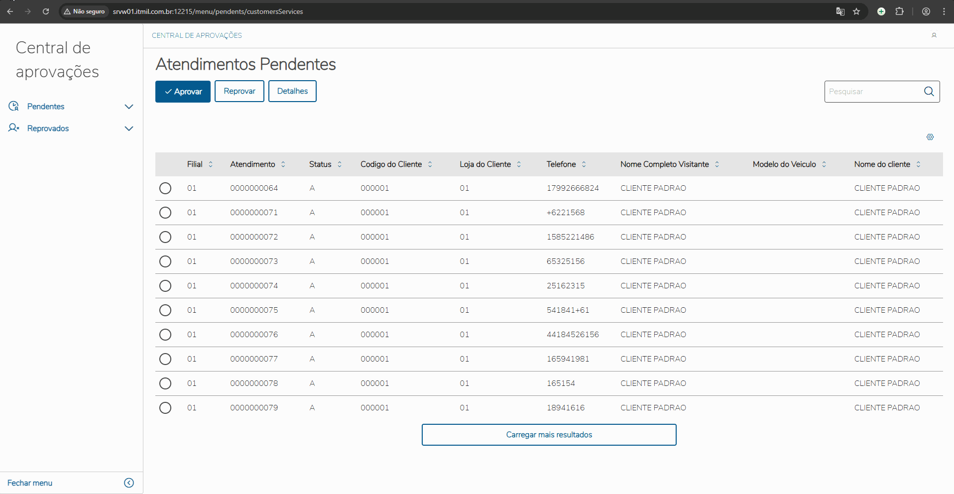This screenshot has height=494, width=954.
Task: Expand the Pendentes menu chevron
Action: click(x=129, y=107)
